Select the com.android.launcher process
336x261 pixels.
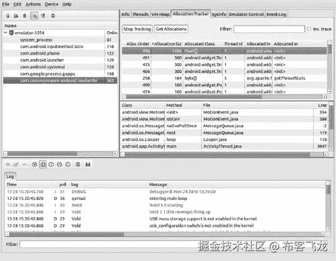coord(60,60)
